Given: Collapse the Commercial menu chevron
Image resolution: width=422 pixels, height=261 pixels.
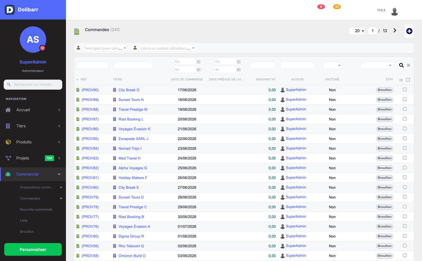Looking at the screenshot, I should (59, 174).
